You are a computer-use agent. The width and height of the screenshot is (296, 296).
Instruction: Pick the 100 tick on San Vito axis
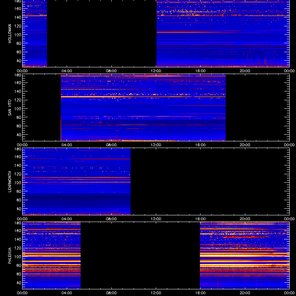18,109
